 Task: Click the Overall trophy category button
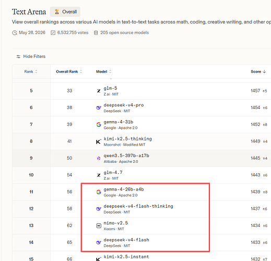click(x=65, y=12)
